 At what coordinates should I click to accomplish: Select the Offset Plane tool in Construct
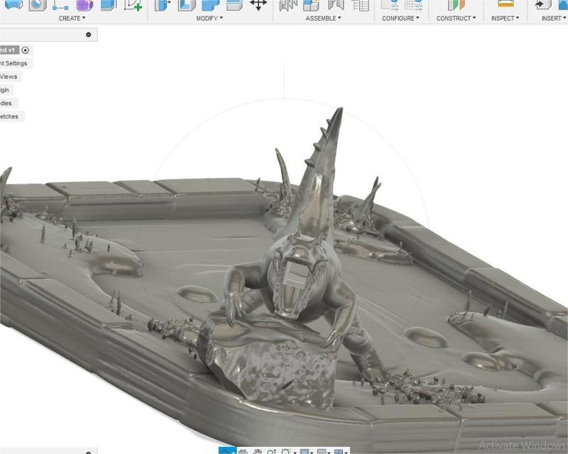(456, 5)
